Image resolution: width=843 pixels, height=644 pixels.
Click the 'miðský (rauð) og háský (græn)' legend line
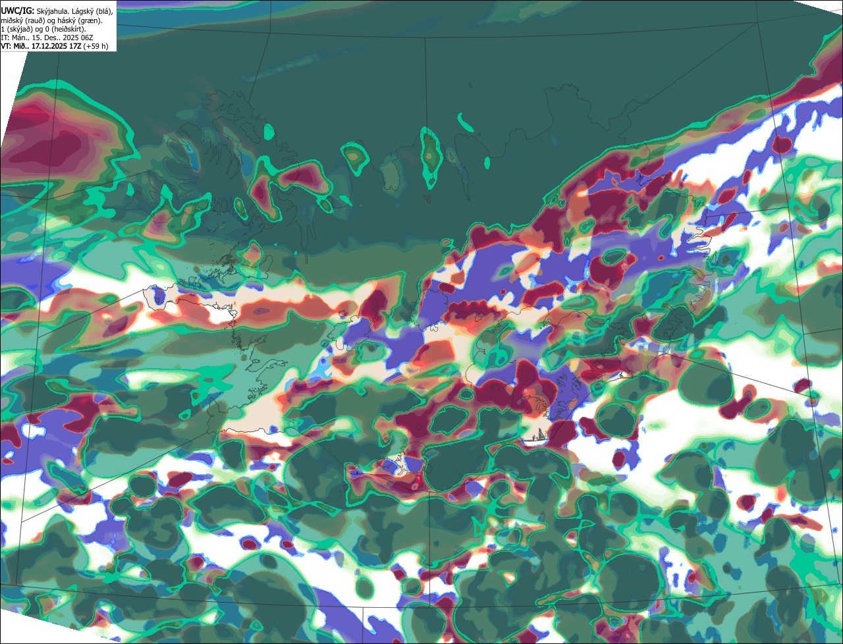(51, 20)
